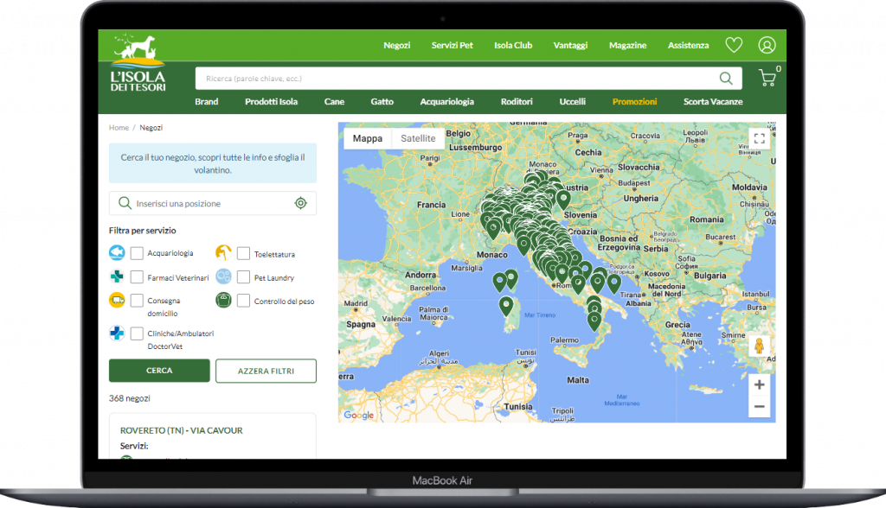Zoom out on the map
The height and width of the screenshot is (508, 886).
point(759,406)
